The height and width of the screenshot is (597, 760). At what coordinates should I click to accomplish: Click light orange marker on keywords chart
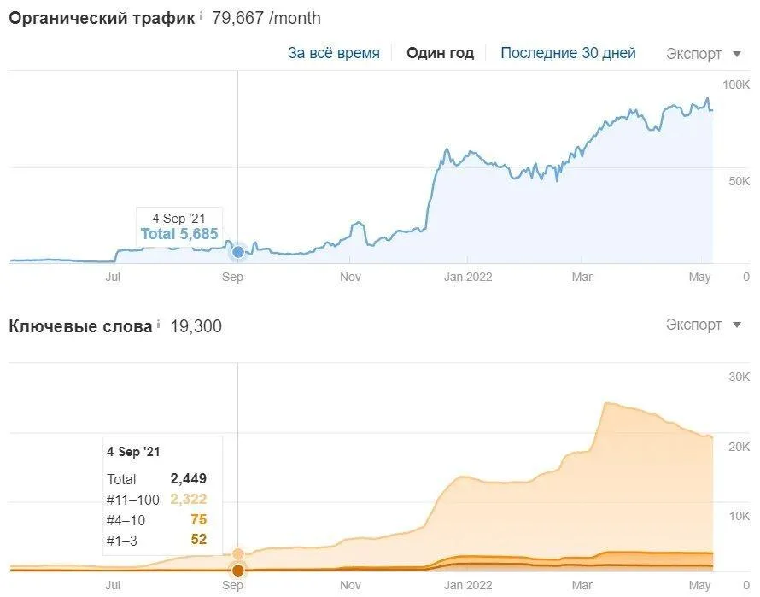(238, 555)
